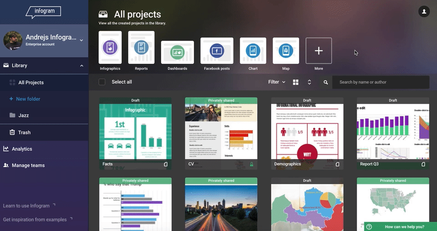Go to Manage teams
437x231 pixels.
coord(44,166)
